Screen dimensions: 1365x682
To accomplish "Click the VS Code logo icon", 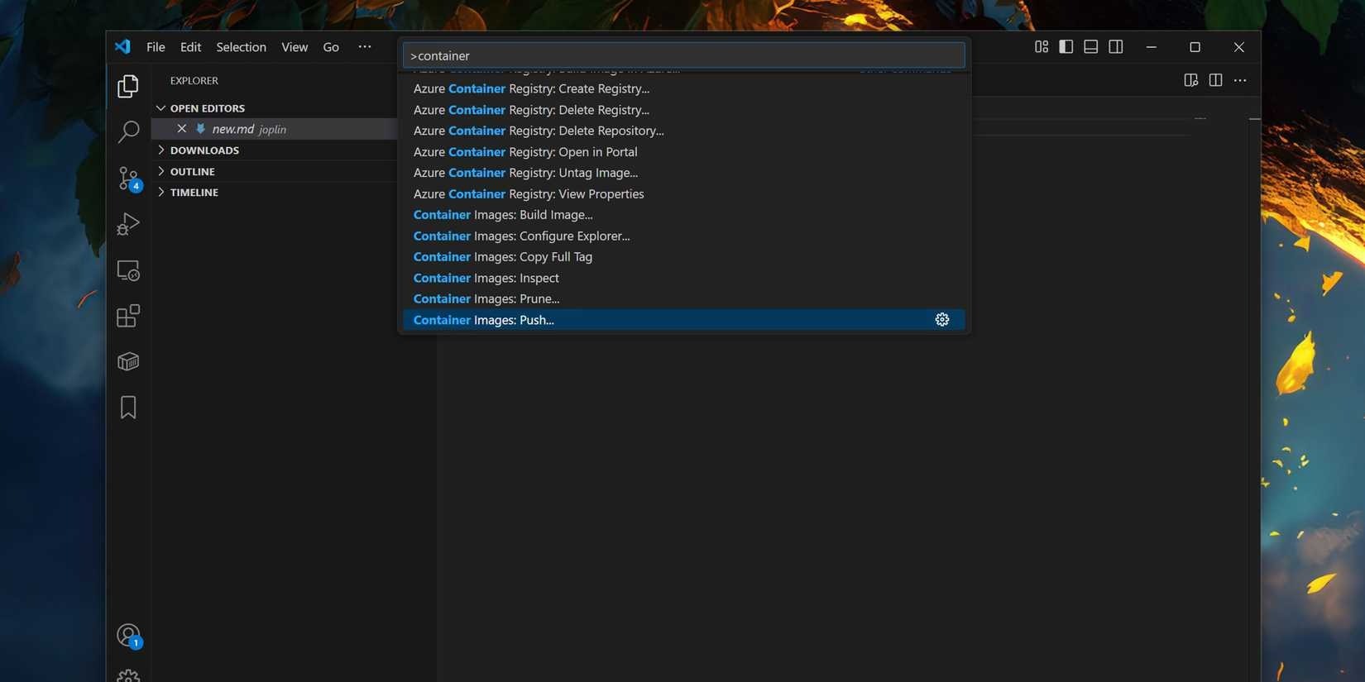I will point(122,46).
